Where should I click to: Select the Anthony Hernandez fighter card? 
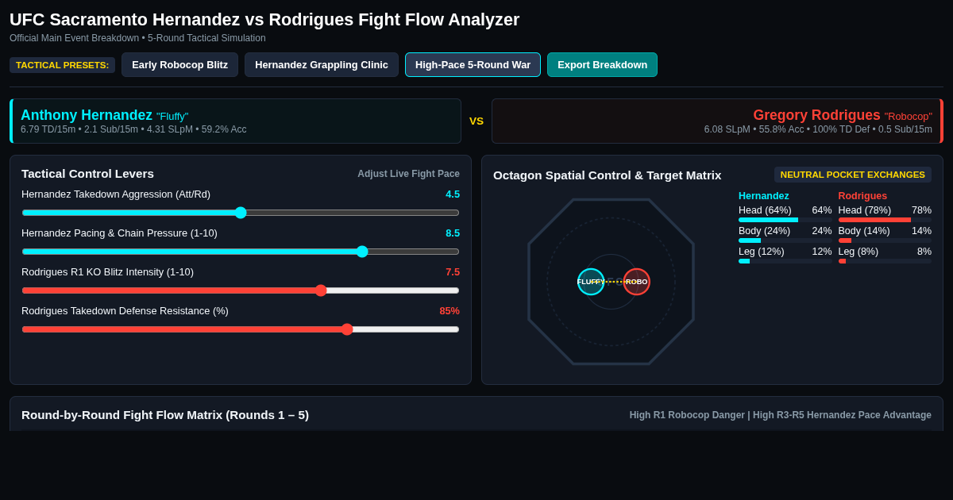tap(235, 121)
